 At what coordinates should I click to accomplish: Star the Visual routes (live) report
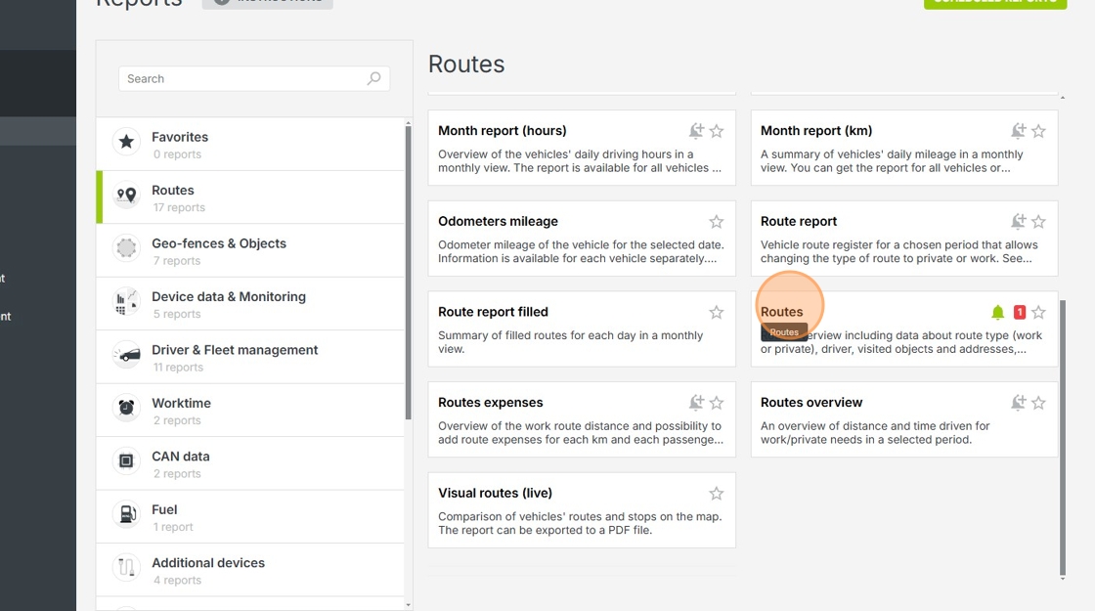(717, 494)
